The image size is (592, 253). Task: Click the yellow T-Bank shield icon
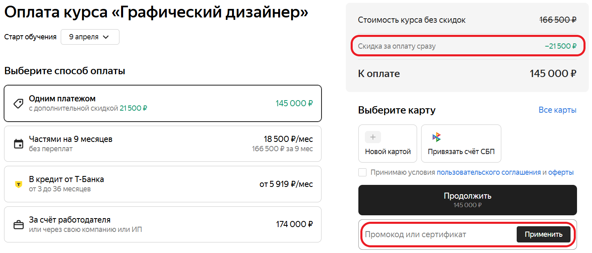tap(18, 184)
